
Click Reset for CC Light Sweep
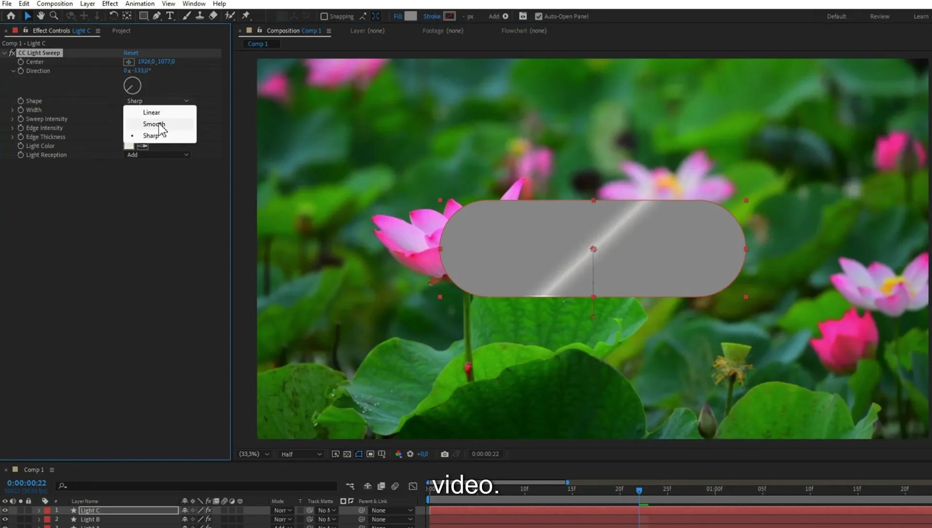coord(131,53)
